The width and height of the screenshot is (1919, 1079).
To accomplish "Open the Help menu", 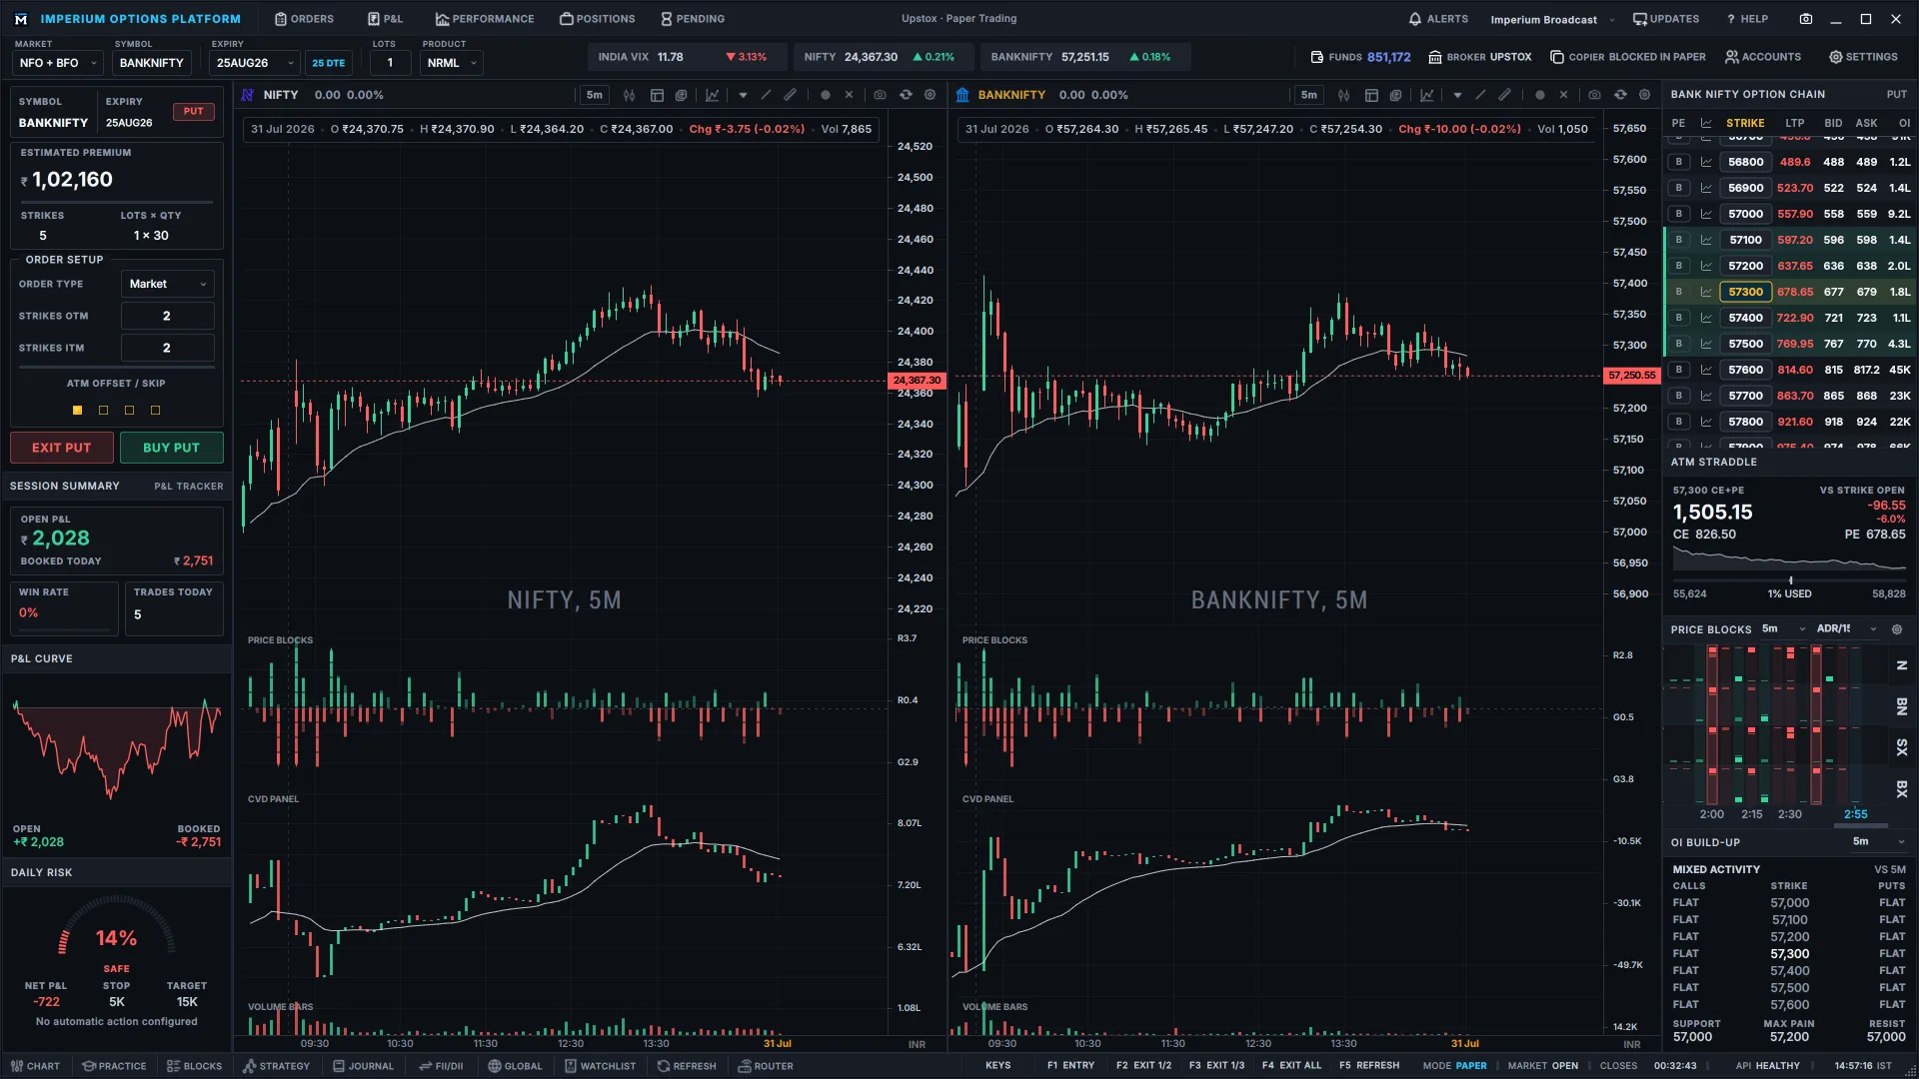I will pyautogui.click(x=1747, y=19).
